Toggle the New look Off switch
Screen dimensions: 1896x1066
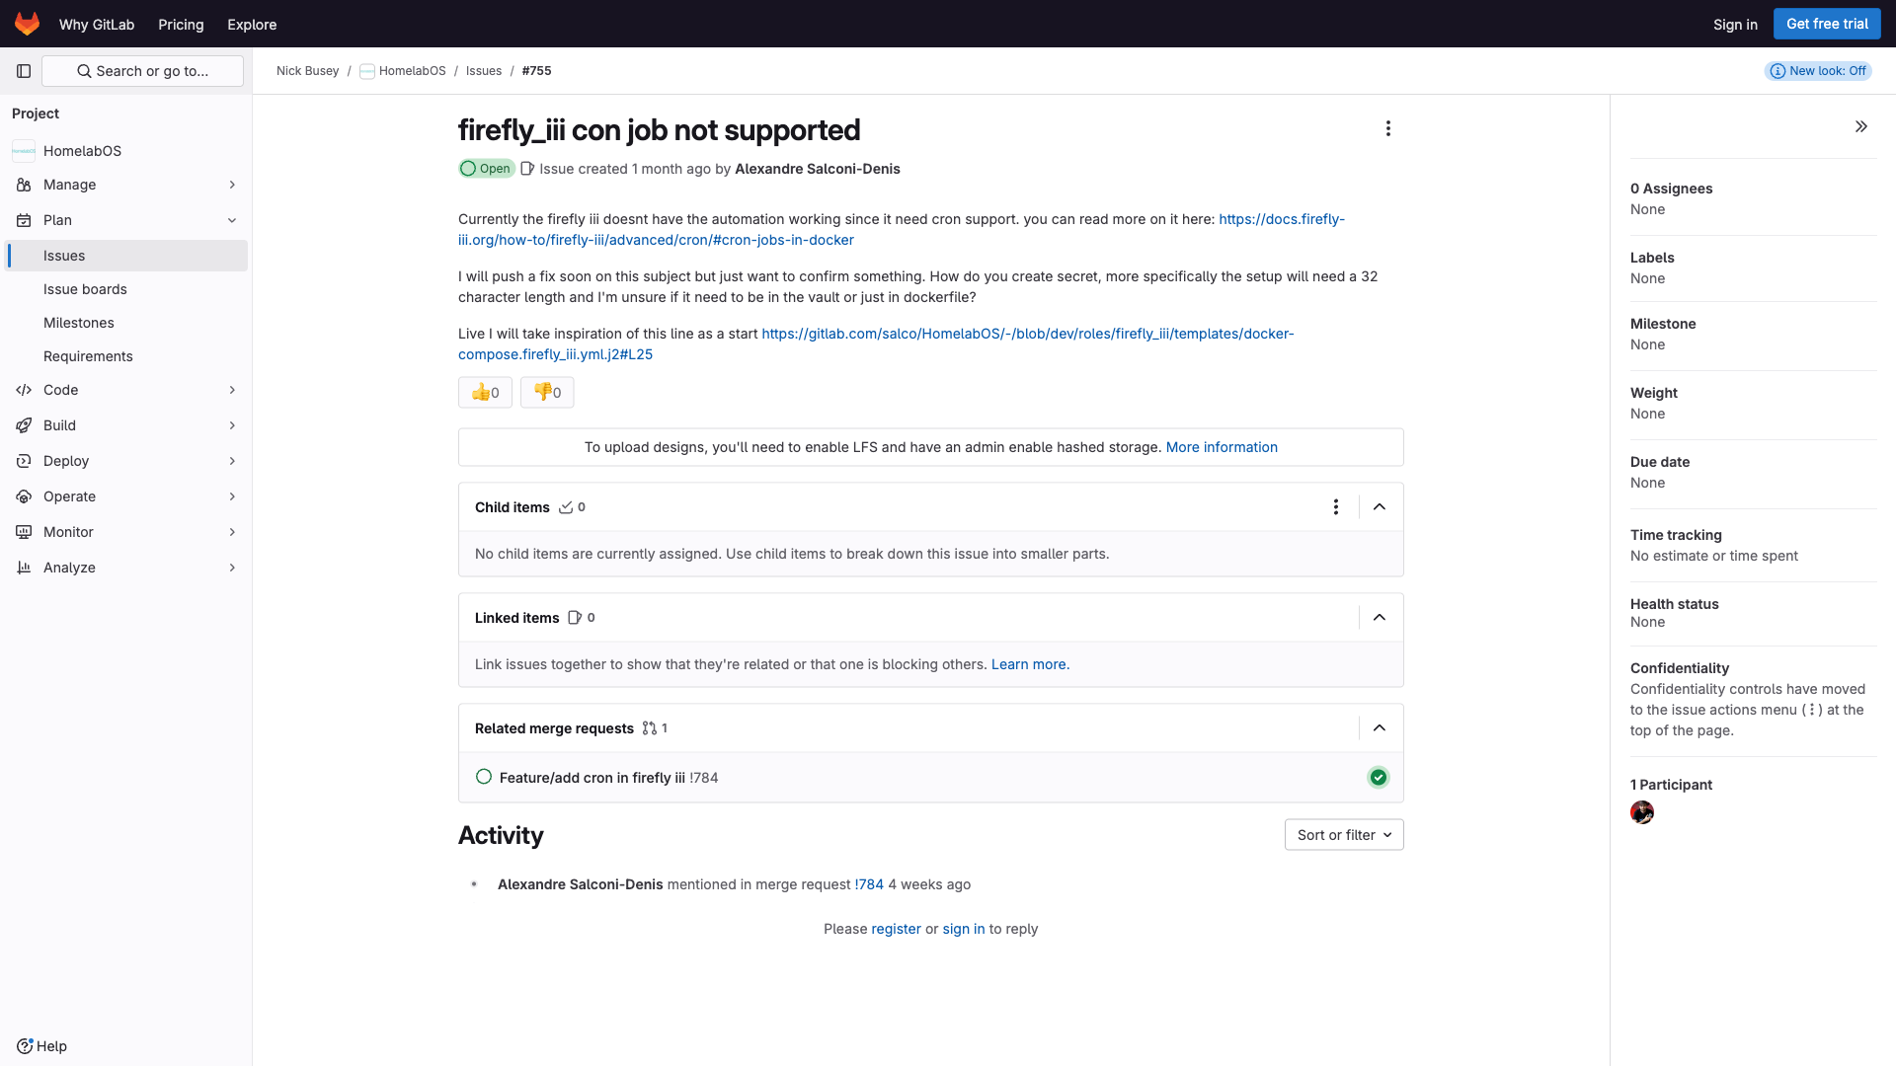tap(1818, 71)
